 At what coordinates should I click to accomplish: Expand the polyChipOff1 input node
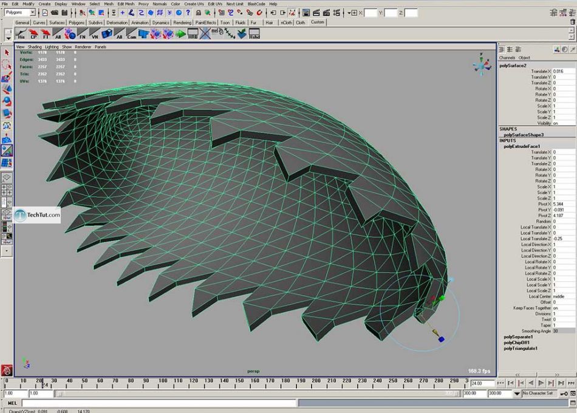(516, 343)
